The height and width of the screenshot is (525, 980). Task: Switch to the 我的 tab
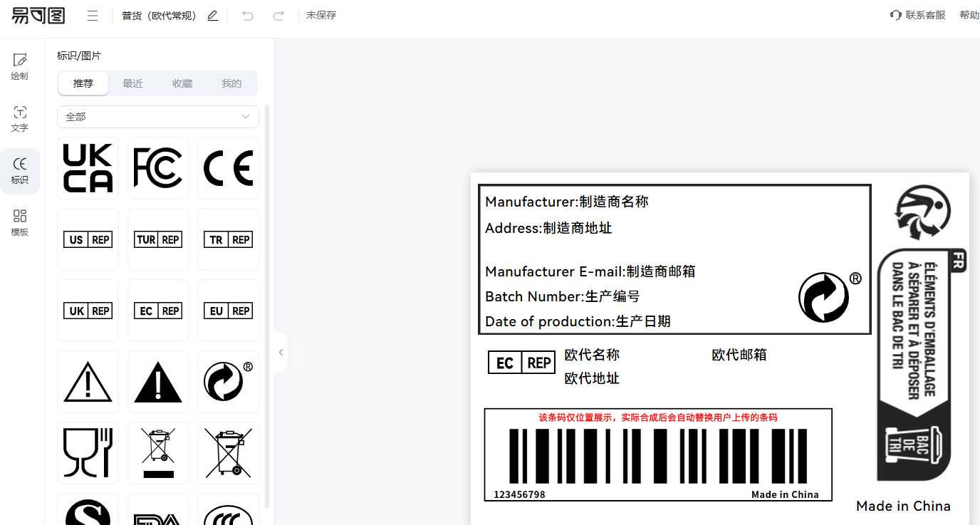pyautogui.click(x=231, y=83)
